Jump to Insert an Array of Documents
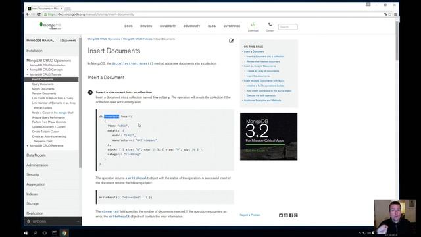 point(260,66)
